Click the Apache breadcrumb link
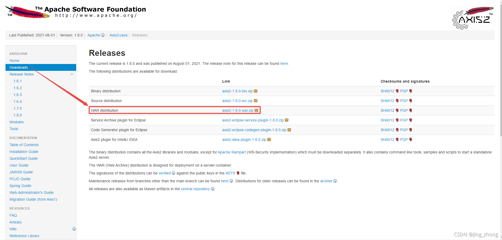This screenshot has height=240, width=502. pyautogui.click(x=94, y=35)
